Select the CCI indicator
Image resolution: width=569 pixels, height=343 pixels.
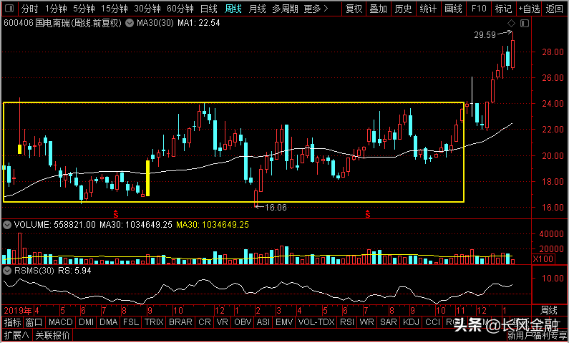point(432,322)
